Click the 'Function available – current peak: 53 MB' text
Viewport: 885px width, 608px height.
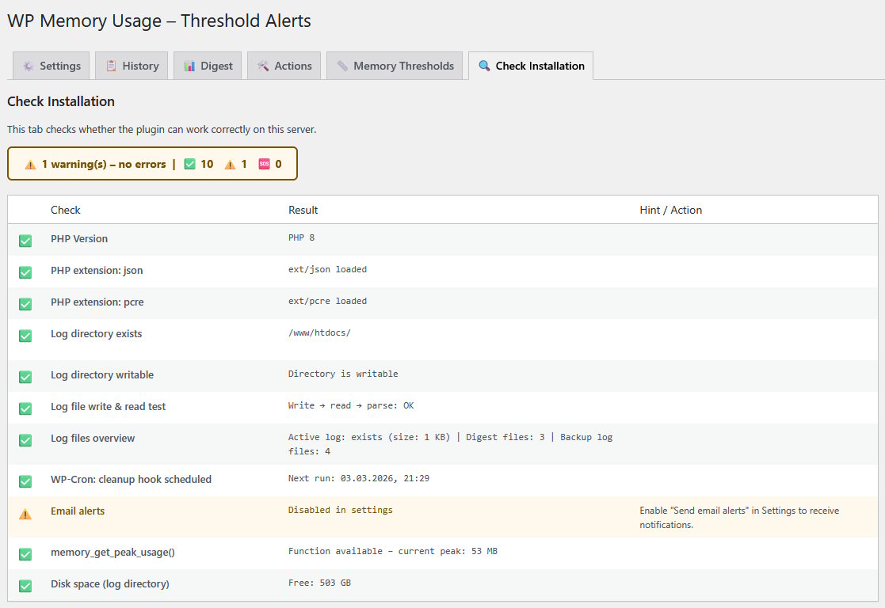tap(393, 551)
